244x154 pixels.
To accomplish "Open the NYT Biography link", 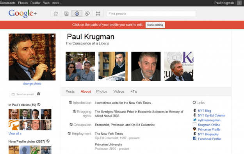I will (x=208, y=134).
